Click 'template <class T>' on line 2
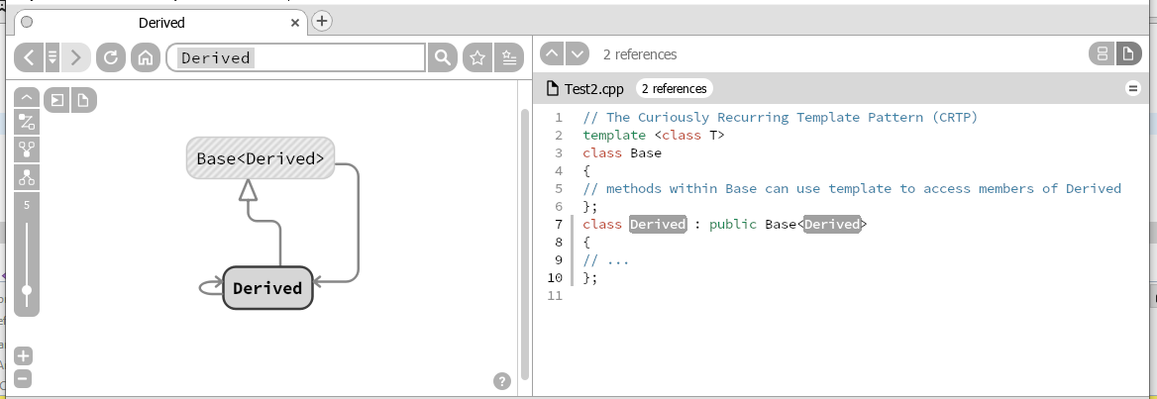The height and width of the screenshot is (399, 1157). (654, 135)
